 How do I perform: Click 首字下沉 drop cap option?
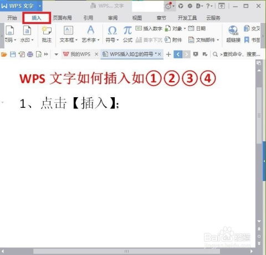click(149, 40)
